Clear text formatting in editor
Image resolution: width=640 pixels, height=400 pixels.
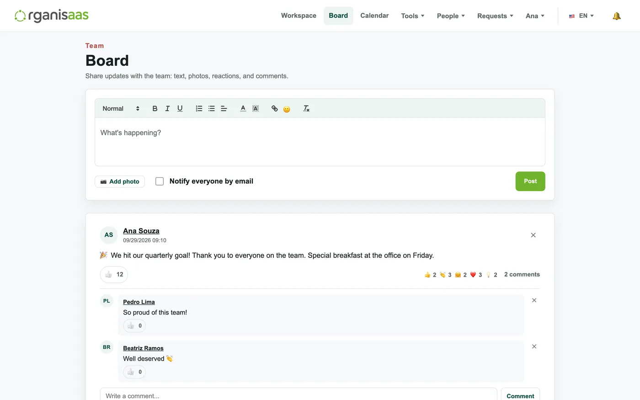306,108
